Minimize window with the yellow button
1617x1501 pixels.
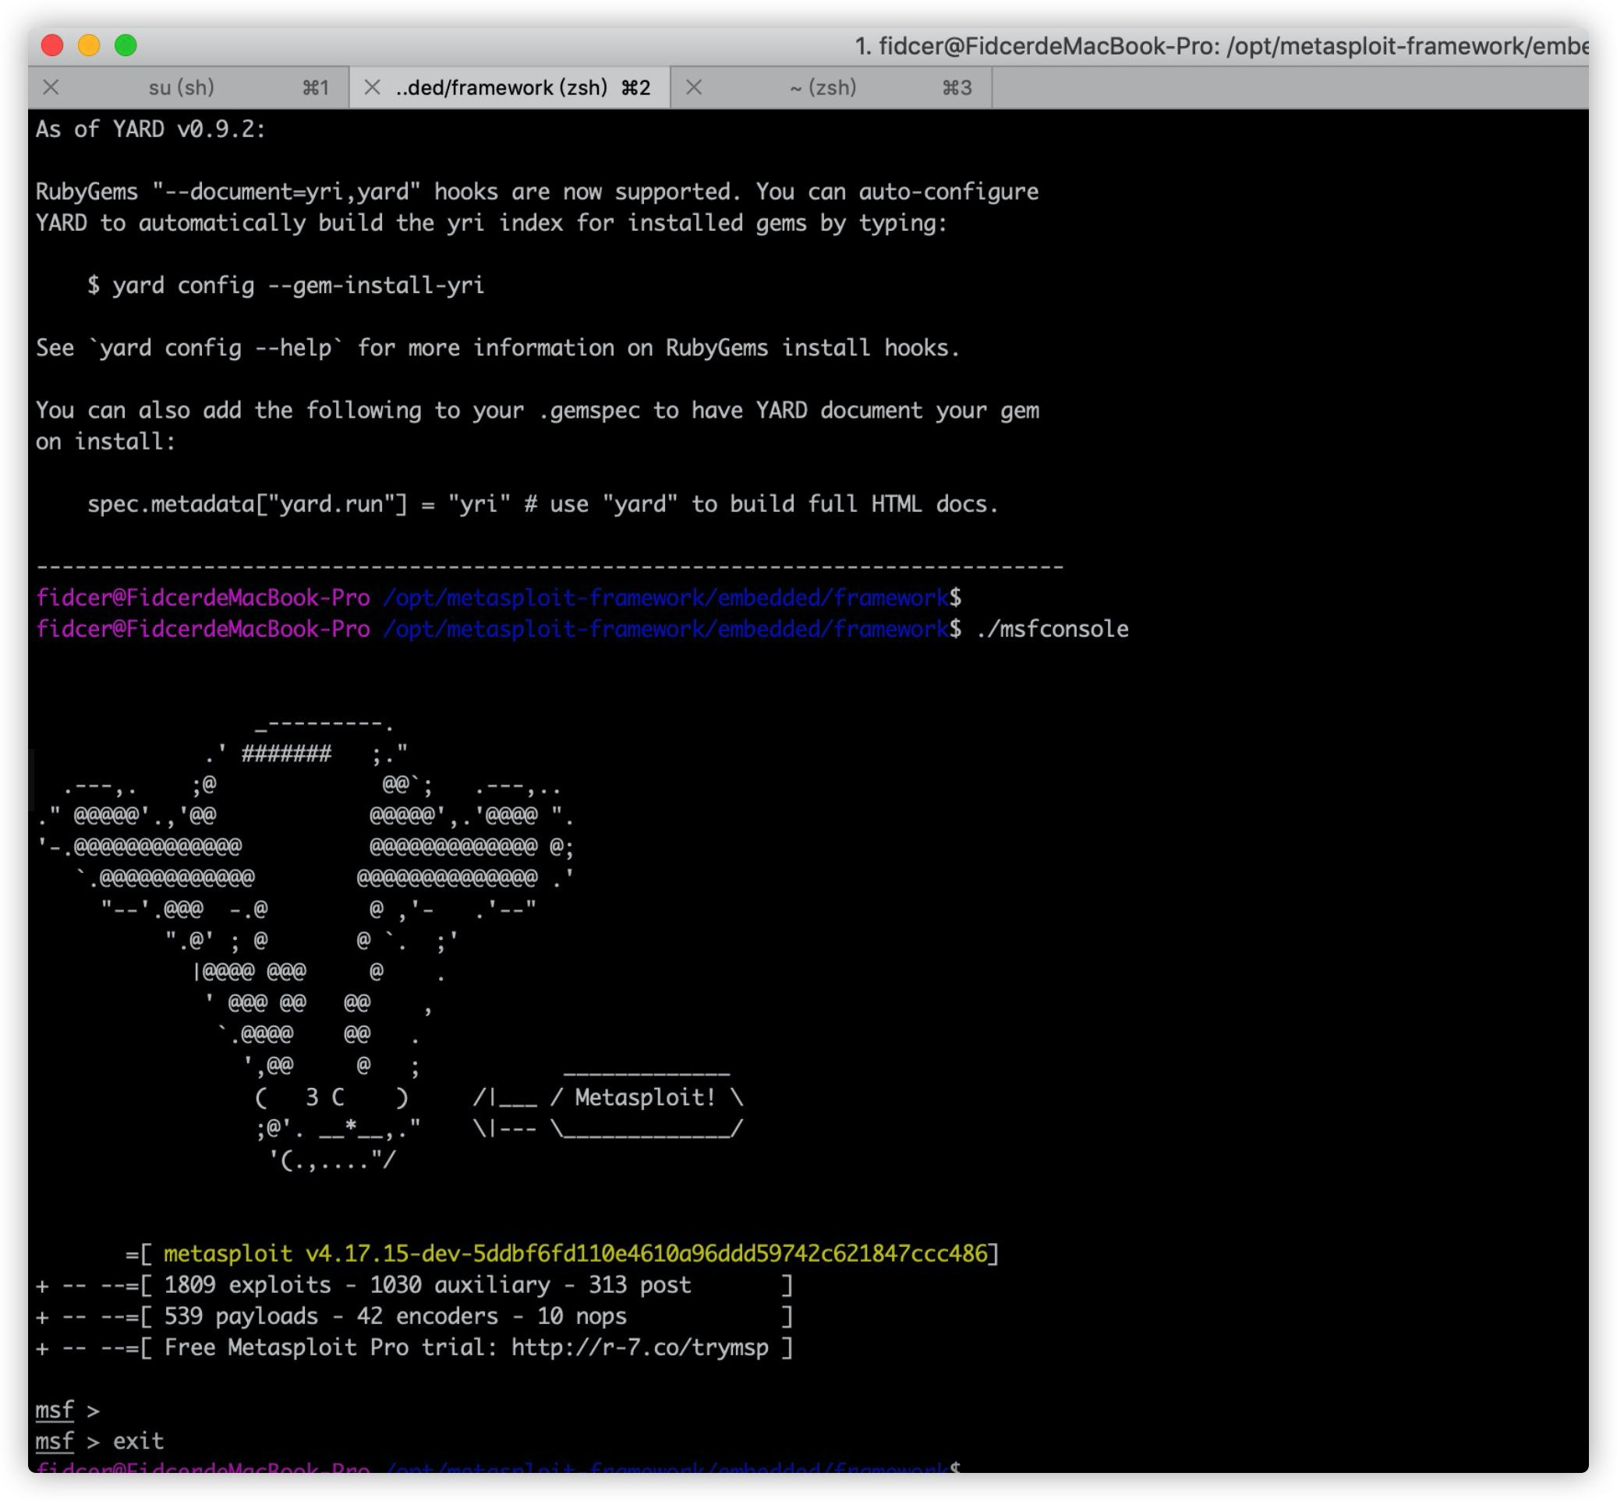[x=89, y=45]
